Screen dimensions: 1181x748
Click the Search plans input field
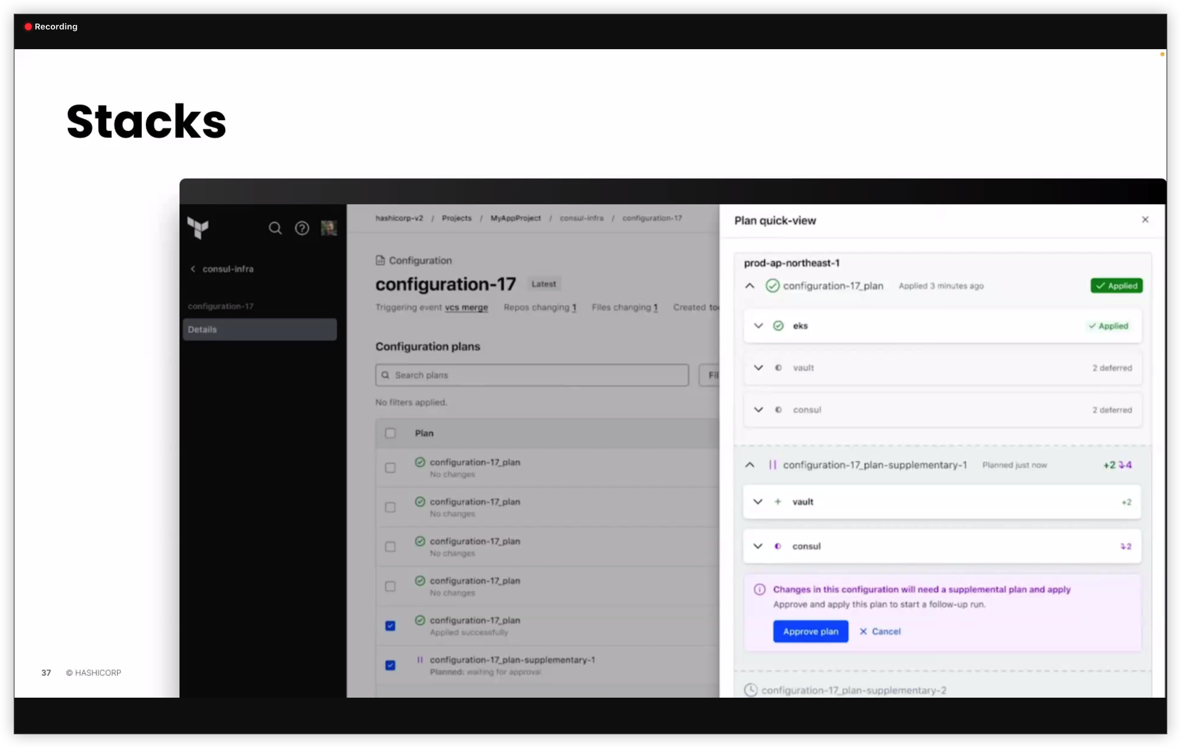click(x=532, y=375)
